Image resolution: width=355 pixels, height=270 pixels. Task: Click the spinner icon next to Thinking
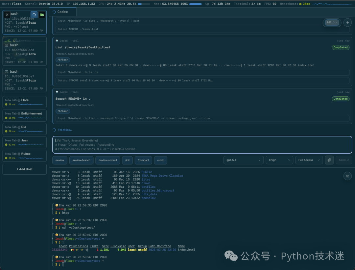54,130
